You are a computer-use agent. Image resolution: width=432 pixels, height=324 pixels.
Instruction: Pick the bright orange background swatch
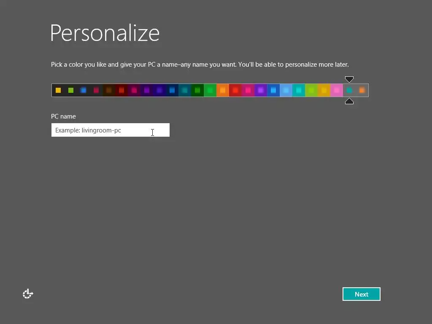[223, 90]
